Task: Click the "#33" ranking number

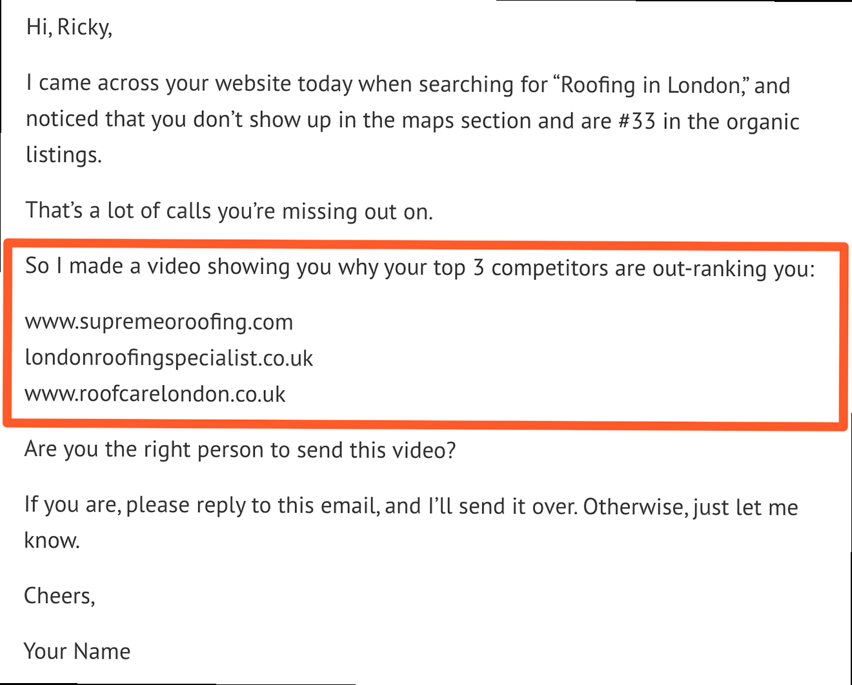Action: [x=637, y=121]
